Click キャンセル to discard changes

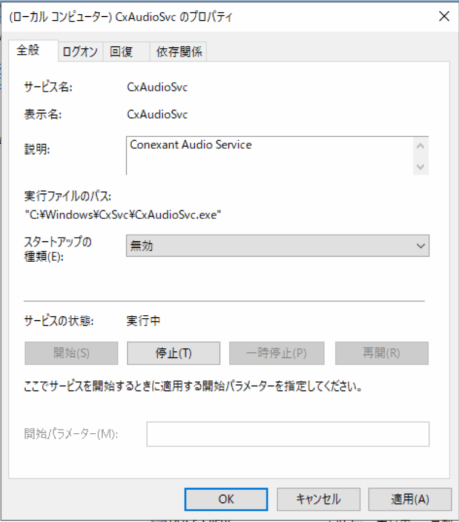click(x=318, y=499)
